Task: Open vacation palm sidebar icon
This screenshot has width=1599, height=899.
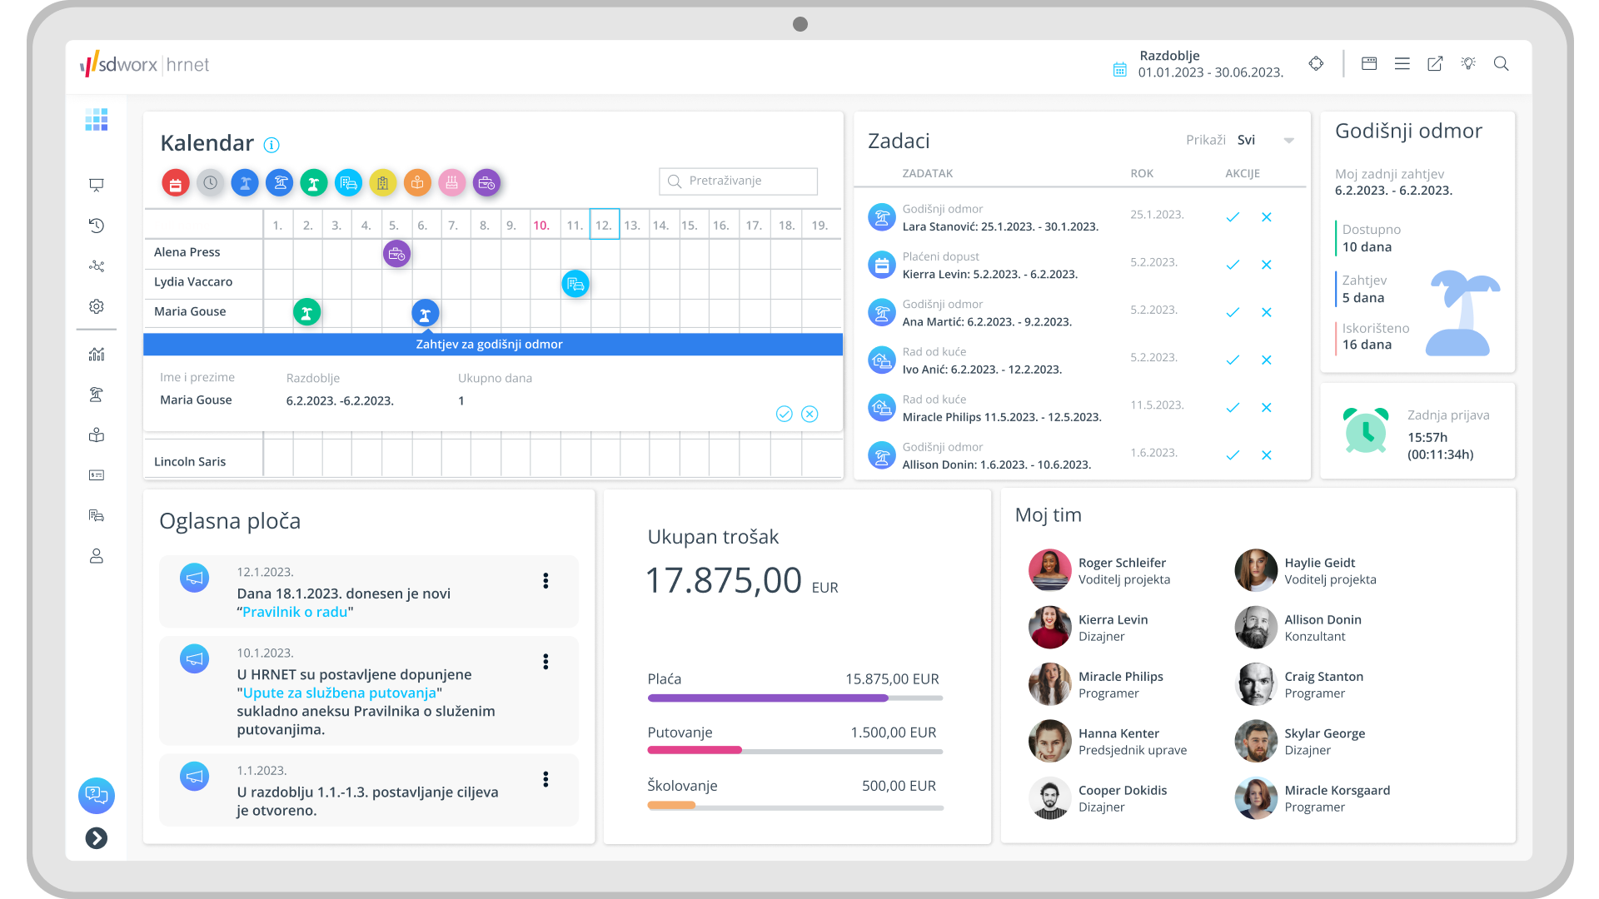Action: click(x=97, y=395)
